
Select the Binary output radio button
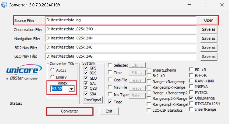point(52,77)
